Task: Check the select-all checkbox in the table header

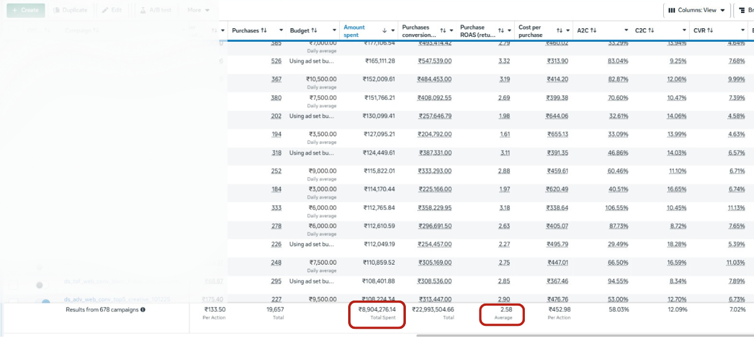Action: click(x=13, y=31)
